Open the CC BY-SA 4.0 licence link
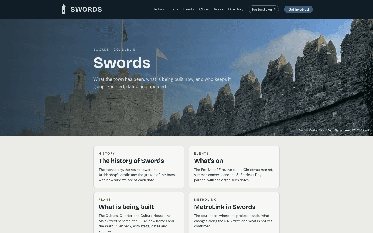Image resolution: width=373 pixels, height=233 pixels. (360, 130)
